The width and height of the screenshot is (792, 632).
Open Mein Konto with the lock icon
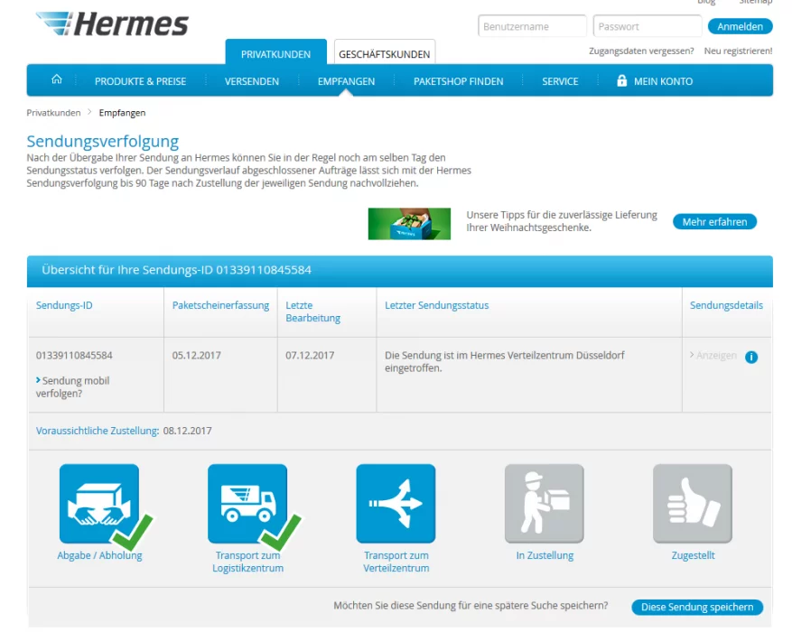click(655, 81)
